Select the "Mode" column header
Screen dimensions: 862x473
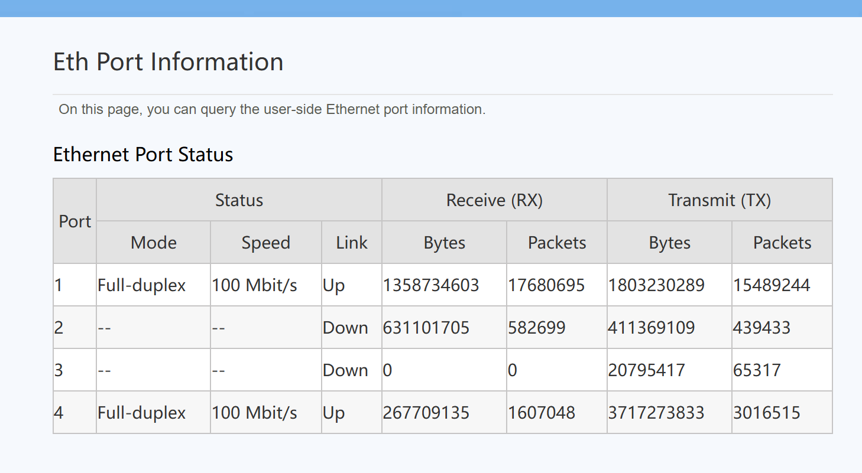[x=154, y=243]
